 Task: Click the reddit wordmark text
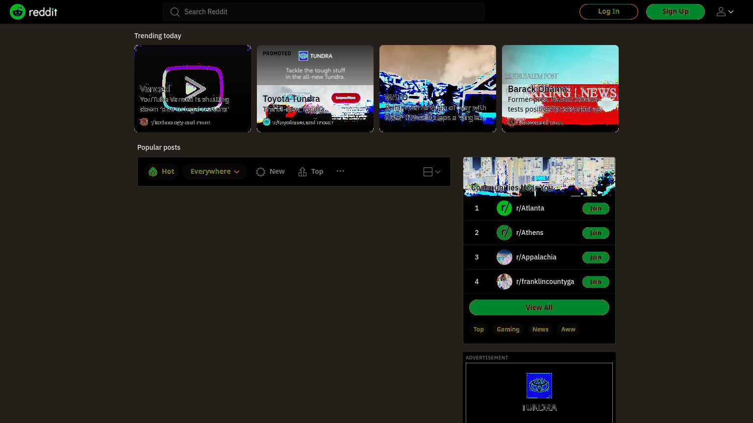(x=43, y=12)
